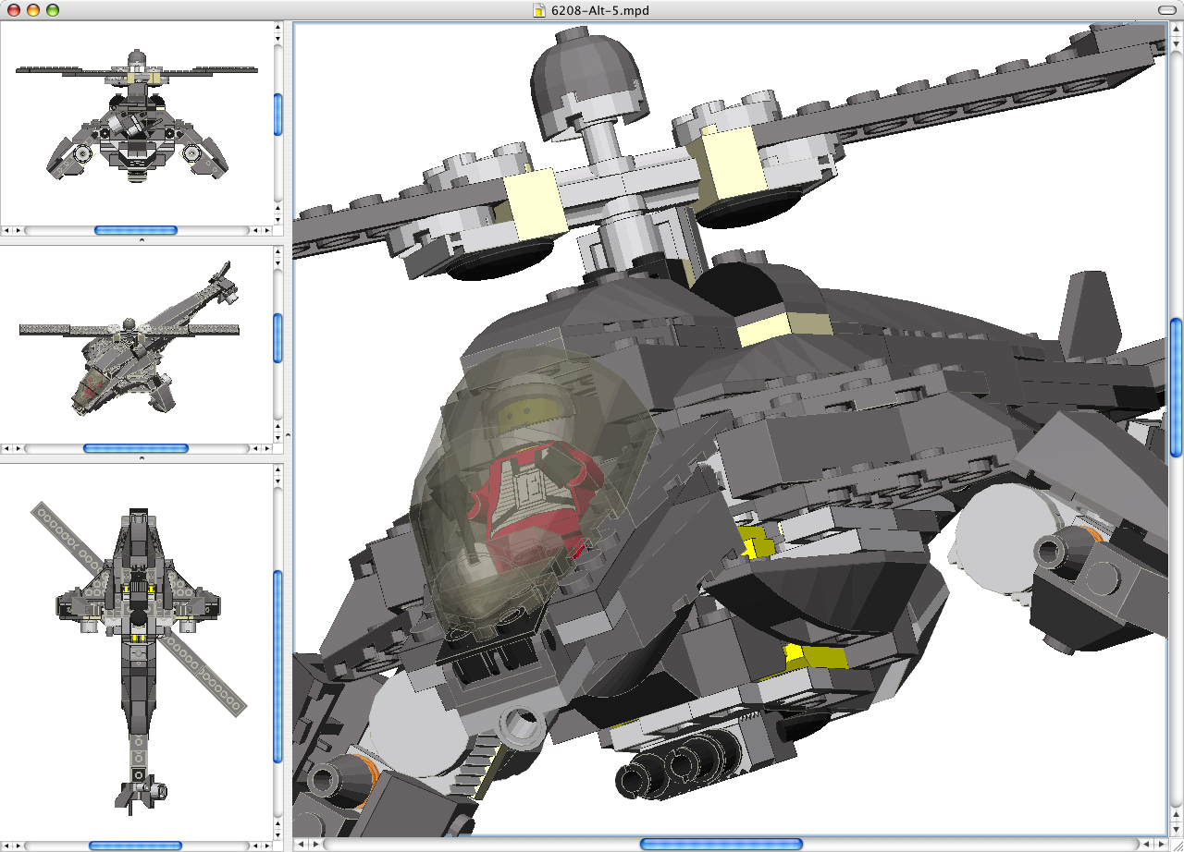This screenshot has height=852, width=1184.
Task: Click the 6208-Alt-5.mpd document proxy icon
Action: coord(539,11)
